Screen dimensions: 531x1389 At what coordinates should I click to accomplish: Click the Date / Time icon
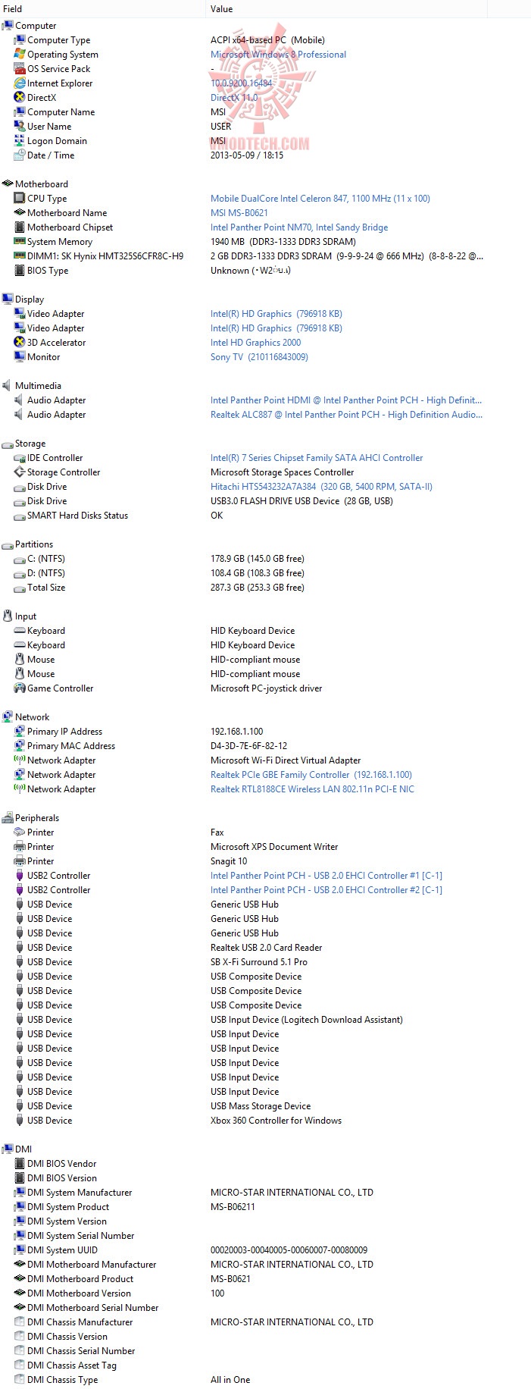coord(20,155)
